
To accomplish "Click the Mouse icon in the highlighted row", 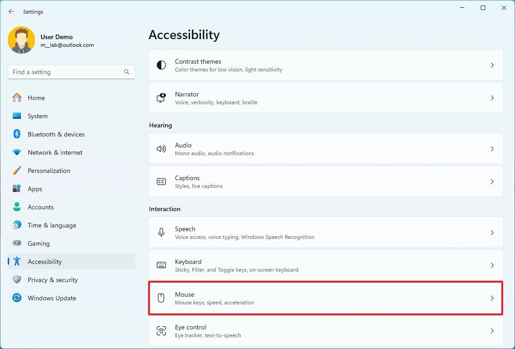I will click(x=161, y=298).
